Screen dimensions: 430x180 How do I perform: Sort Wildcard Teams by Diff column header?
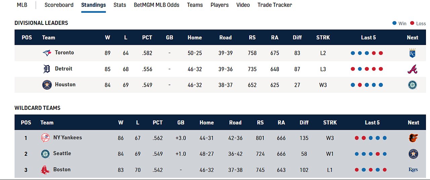pyautogui.click(x=304, y=123)
